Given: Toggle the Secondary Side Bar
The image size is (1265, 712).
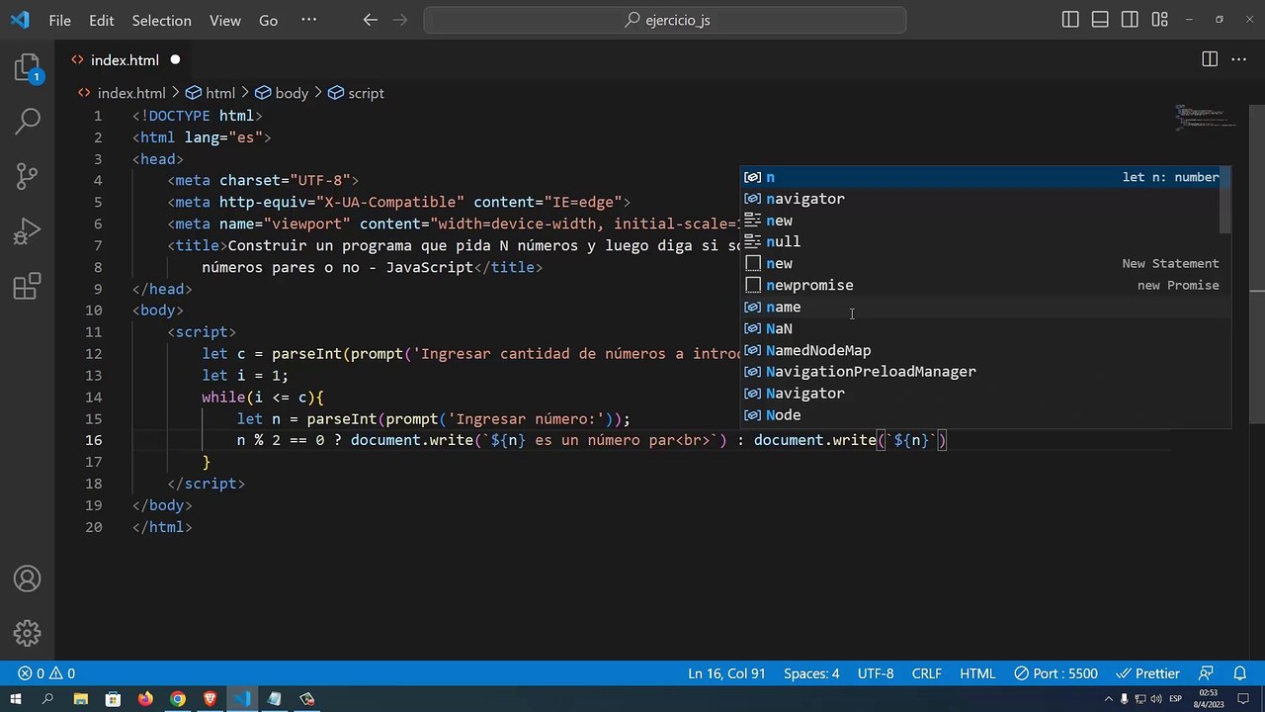Looking at the screenshot, I should click(1130, 20).
